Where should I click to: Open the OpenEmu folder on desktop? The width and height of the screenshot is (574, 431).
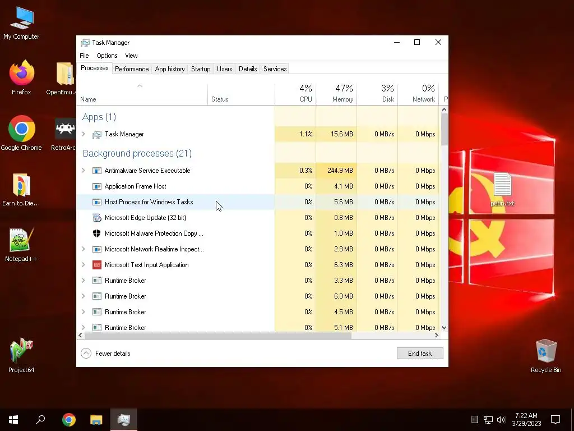(62, 77)
